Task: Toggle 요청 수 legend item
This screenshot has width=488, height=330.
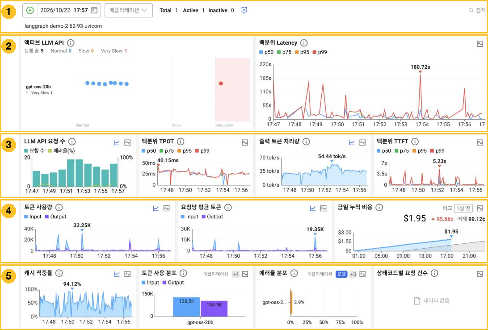Action: (34, 150)
